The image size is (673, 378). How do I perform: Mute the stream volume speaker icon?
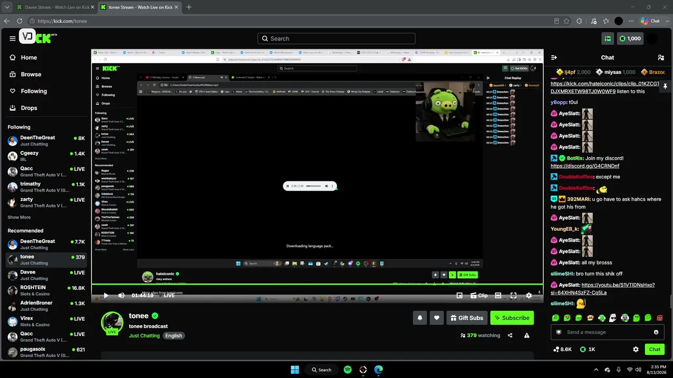pyautogui.click(x=121, y=296)
